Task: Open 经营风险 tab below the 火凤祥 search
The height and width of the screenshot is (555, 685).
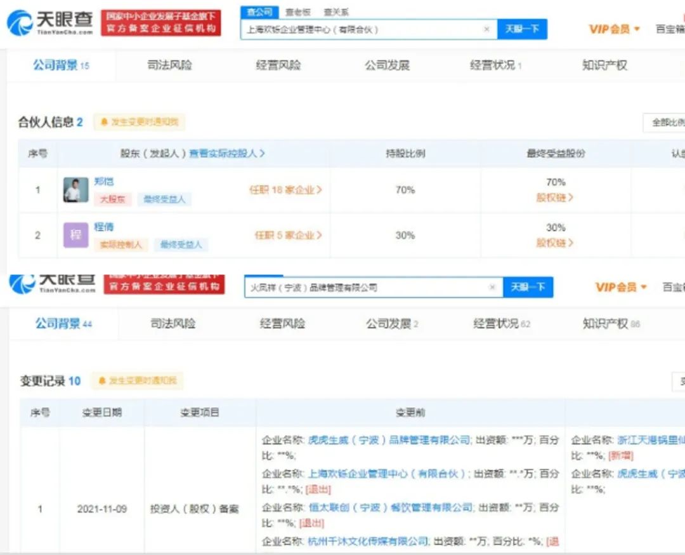Action: [x=282, y=324]
